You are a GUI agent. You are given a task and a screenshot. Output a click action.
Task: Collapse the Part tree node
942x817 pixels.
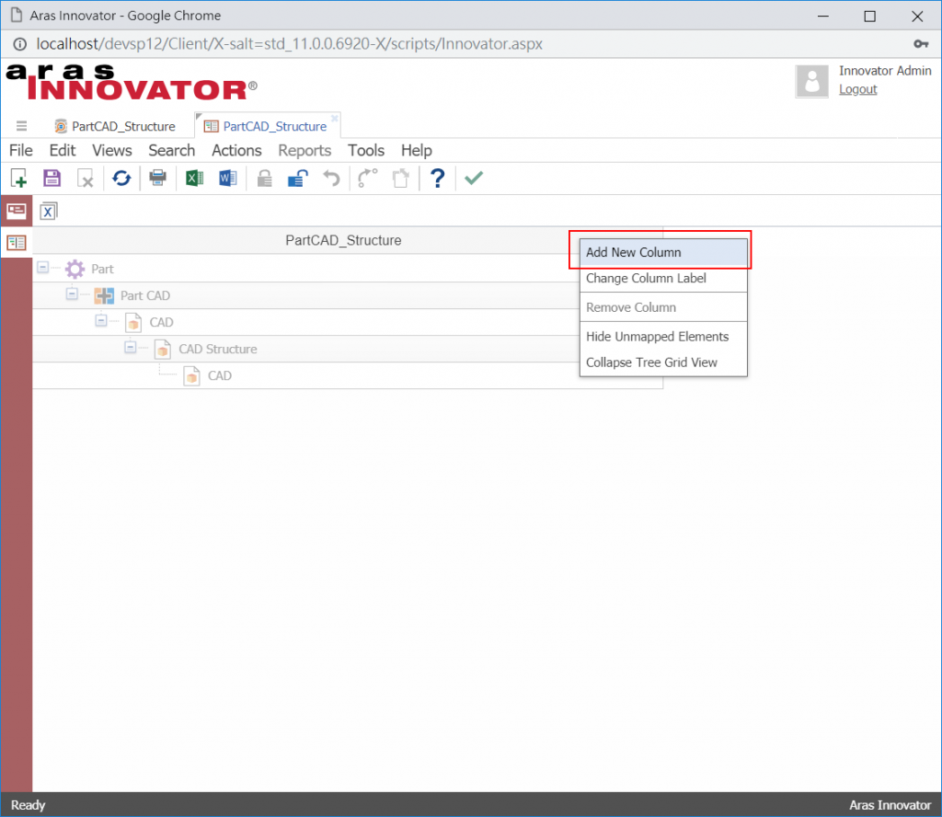(x=42, y=267)
